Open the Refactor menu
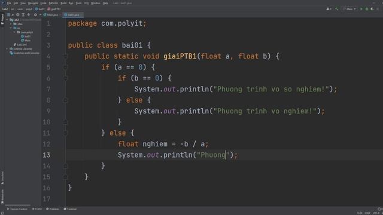Screen dimensions: 383x215 click(x=53, y=3)
